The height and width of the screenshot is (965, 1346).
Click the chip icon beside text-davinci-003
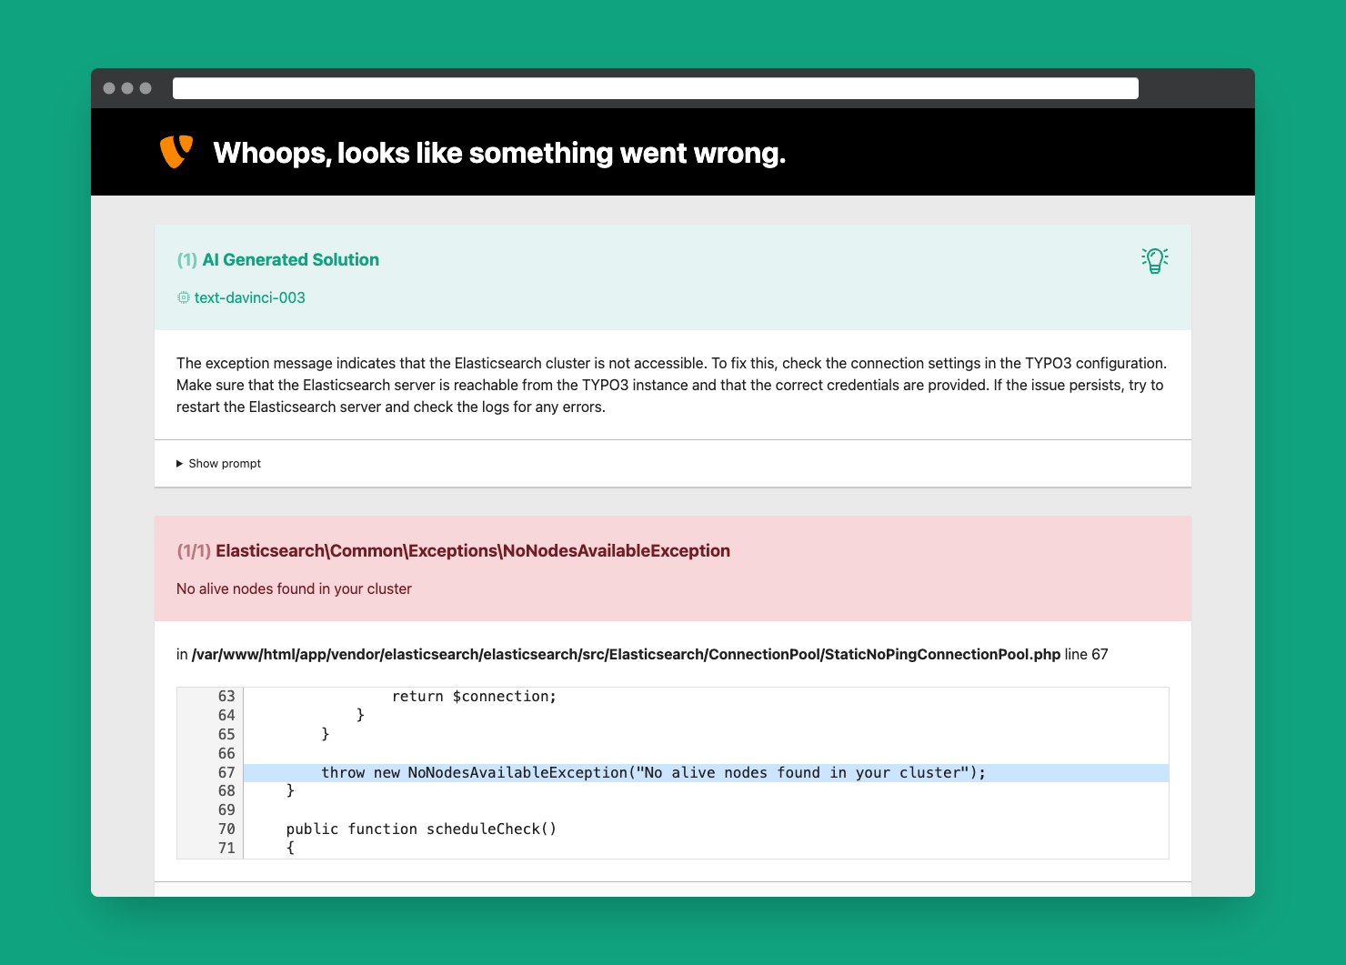click(x=183, y=297)
